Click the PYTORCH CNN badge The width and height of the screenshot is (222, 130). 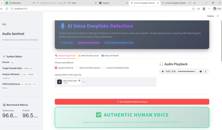click(x=67, y=43)
